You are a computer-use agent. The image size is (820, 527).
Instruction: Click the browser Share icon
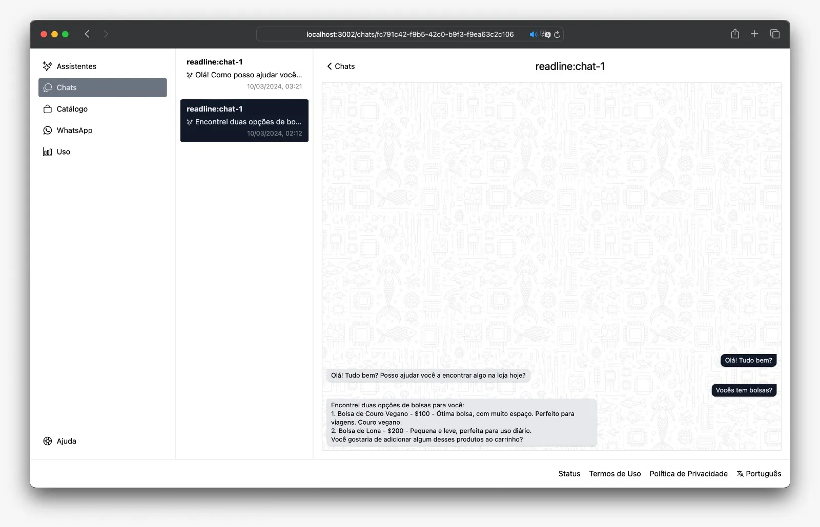coord(735,34)
